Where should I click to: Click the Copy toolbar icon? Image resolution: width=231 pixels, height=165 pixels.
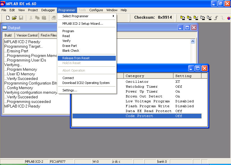click(37, 18)
